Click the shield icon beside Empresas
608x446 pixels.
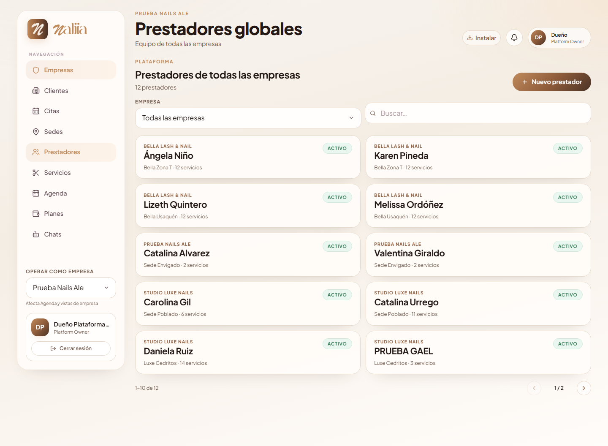36,70
